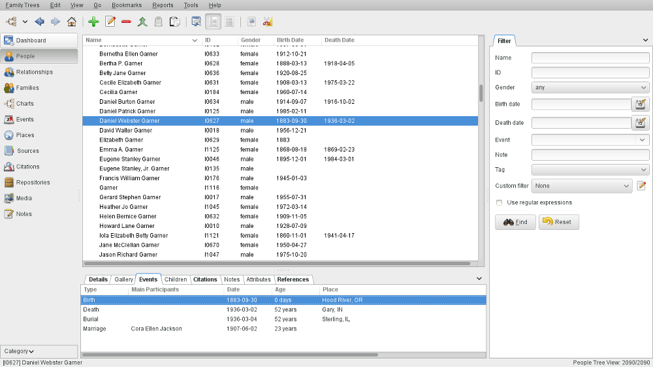This screenshot has width=653, height=367.
Task: Switch to flat People list view
Action: point(229,22)
